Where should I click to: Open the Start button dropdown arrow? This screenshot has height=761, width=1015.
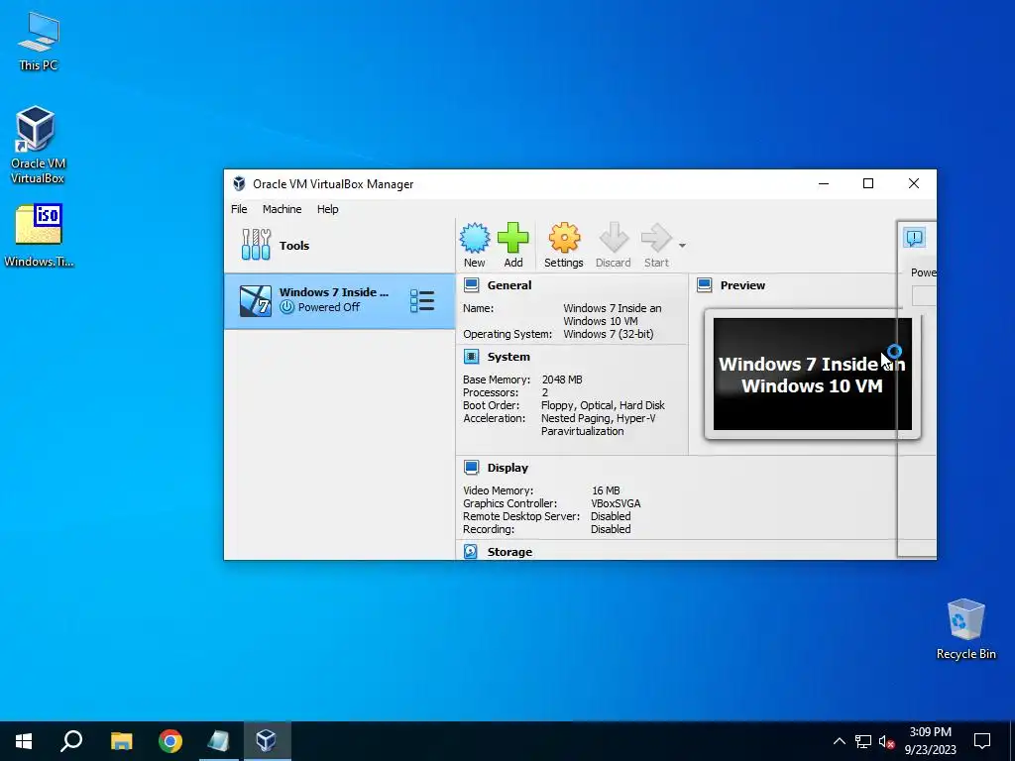(x=682, y=246)
